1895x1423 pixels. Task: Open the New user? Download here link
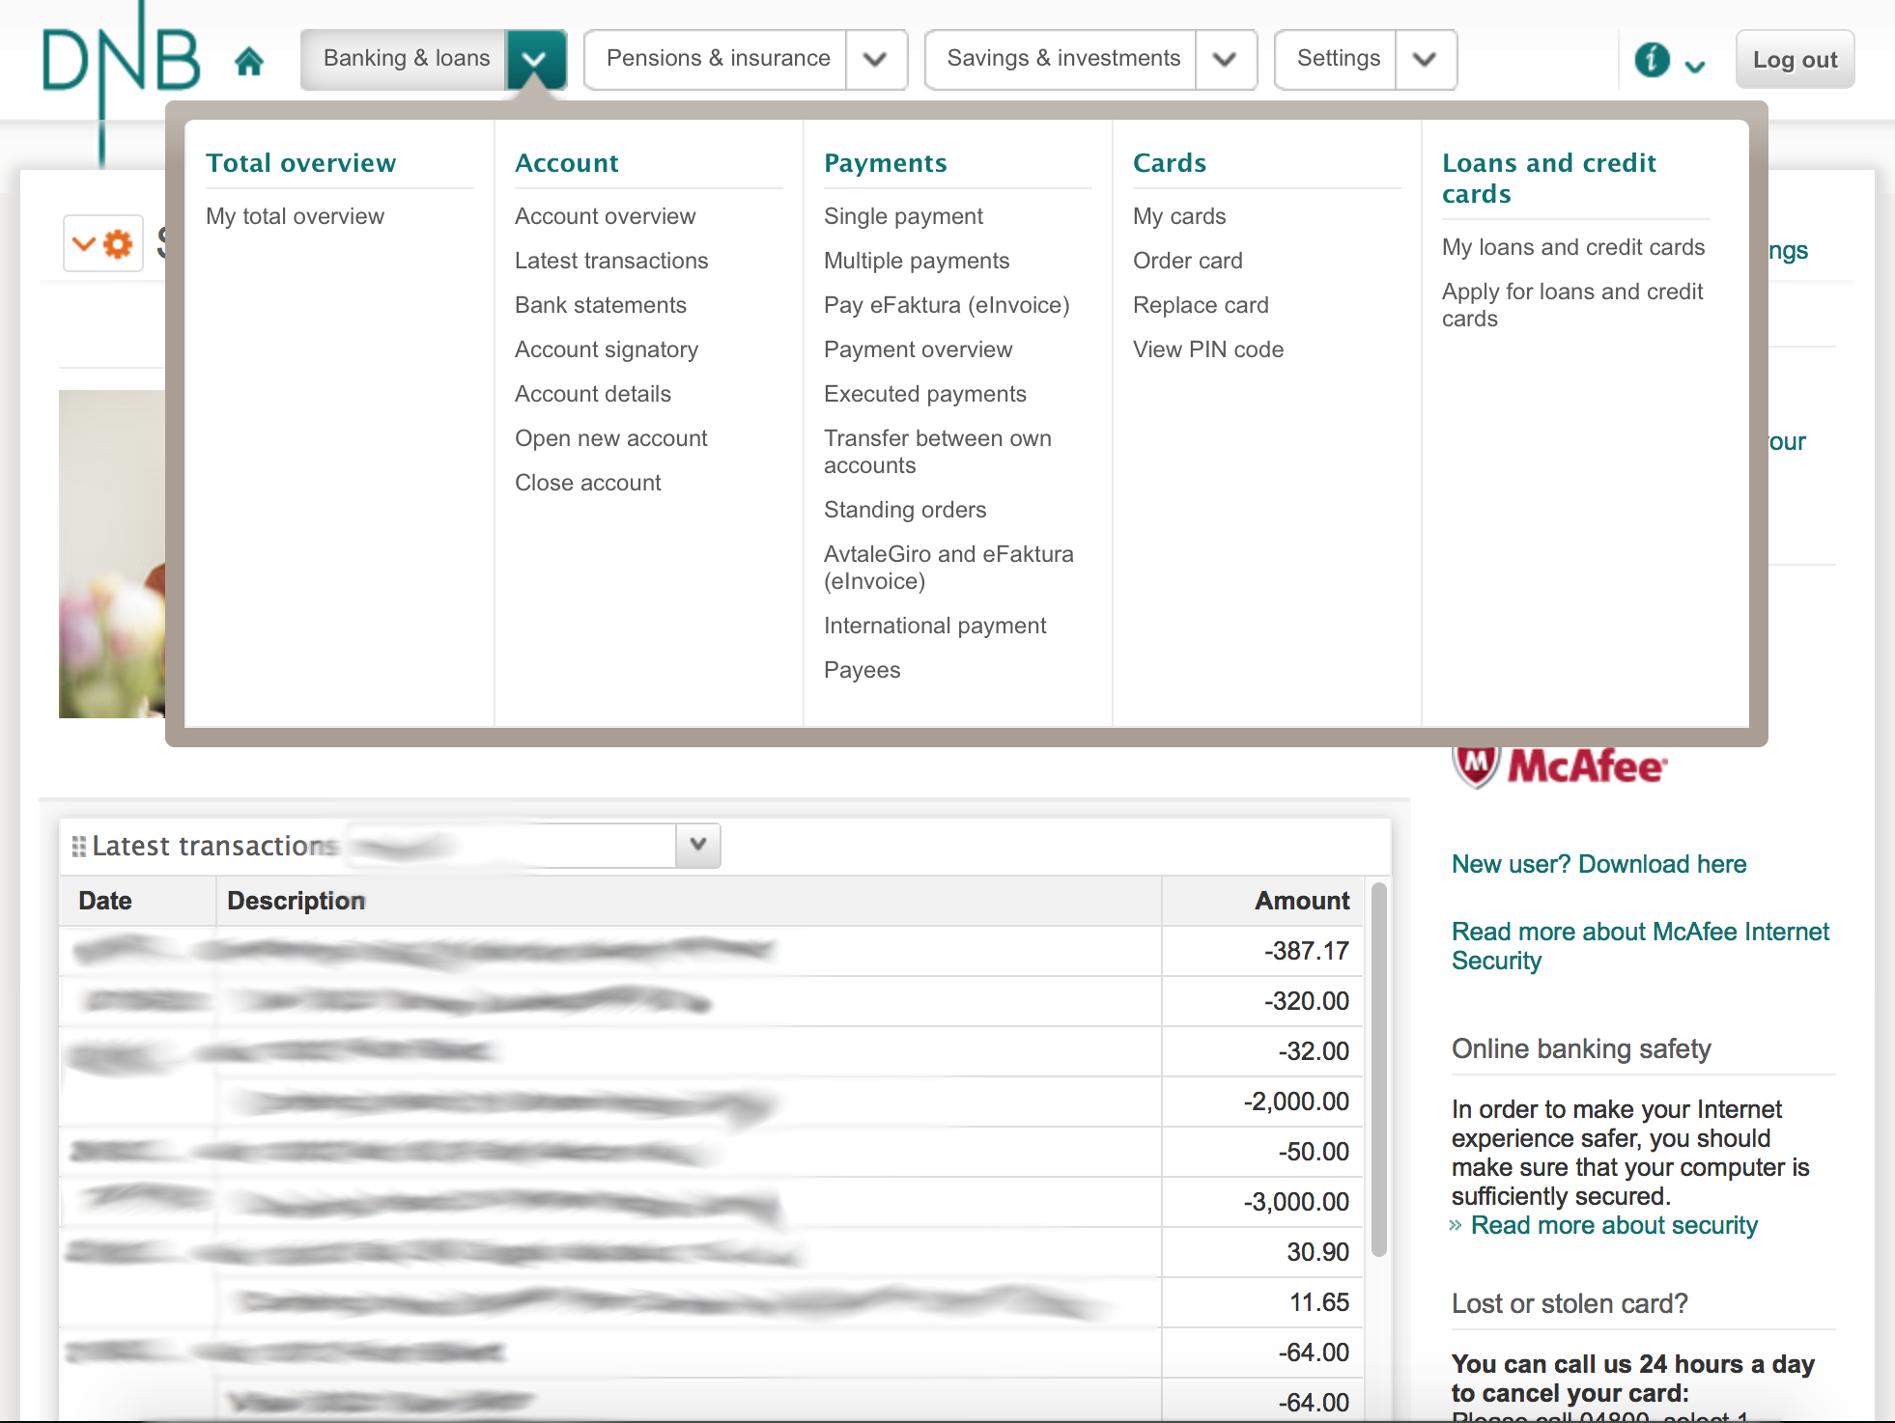point(1598,864)
